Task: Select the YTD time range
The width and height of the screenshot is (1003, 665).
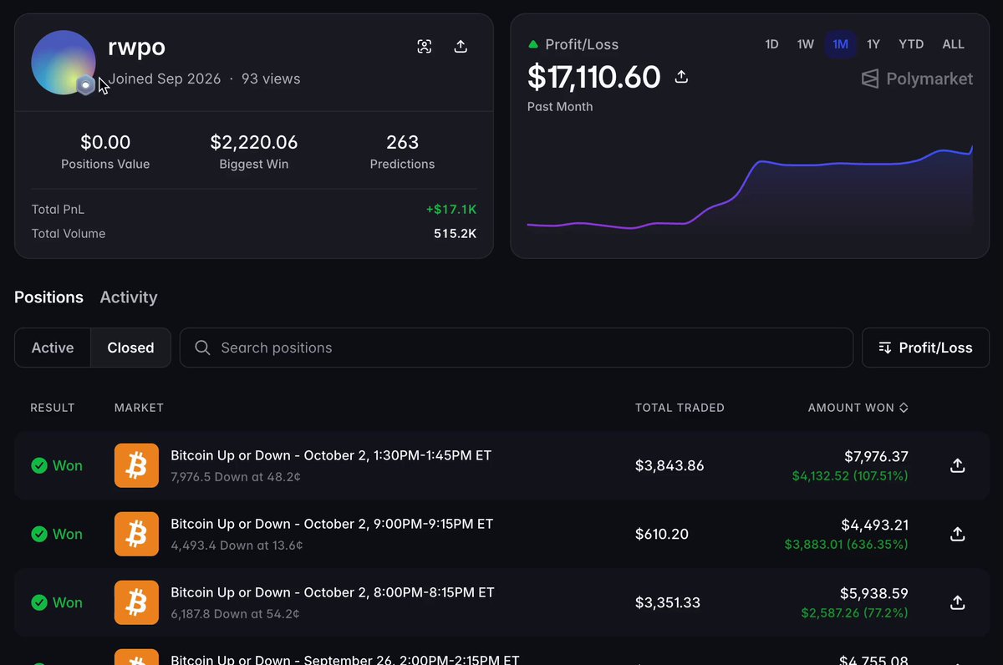Action: (x=911, y=44)
